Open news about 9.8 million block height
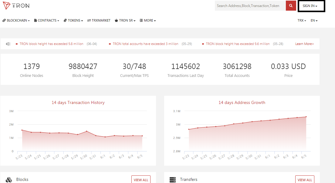 coord(51,44)
